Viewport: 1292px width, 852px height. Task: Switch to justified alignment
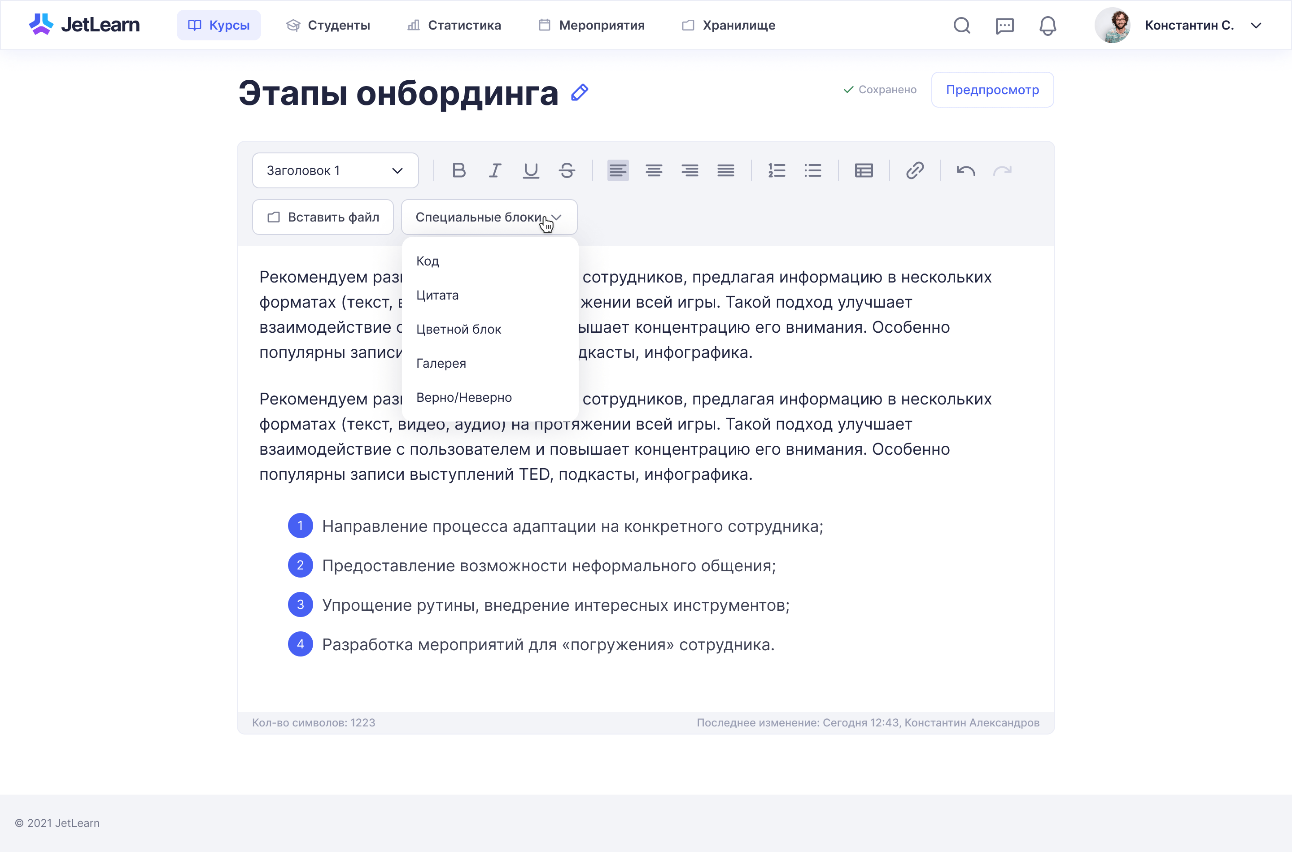point(726,170)
